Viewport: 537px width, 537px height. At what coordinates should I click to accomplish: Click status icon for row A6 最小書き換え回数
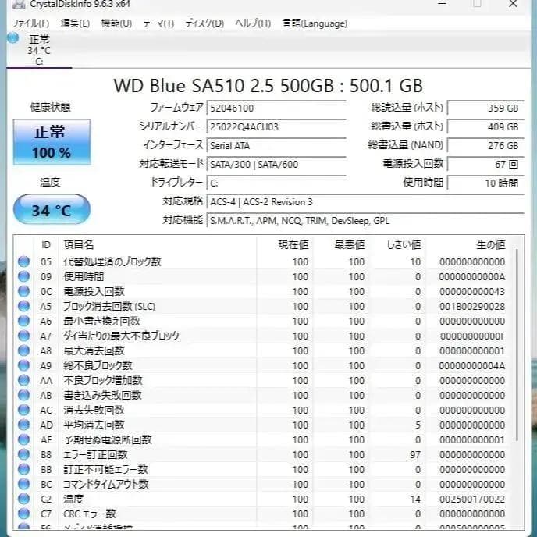pyautogui.click(x=23, y=321)
